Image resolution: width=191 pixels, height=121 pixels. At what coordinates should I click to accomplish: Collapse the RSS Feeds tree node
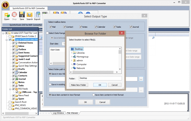(x=10, y=89)
